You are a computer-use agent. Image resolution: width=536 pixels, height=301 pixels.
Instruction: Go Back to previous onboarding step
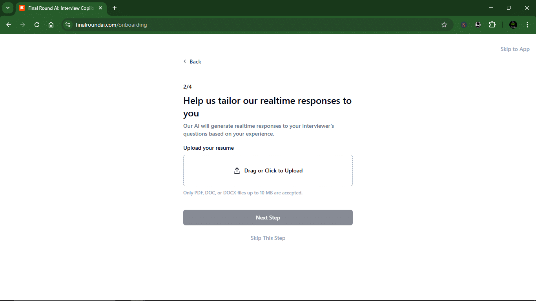(192, 62)
